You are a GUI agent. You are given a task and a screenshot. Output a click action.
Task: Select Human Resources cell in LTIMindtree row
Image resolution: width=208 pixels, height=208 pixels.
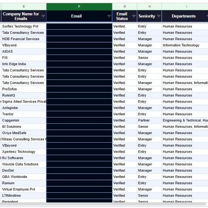185,195
